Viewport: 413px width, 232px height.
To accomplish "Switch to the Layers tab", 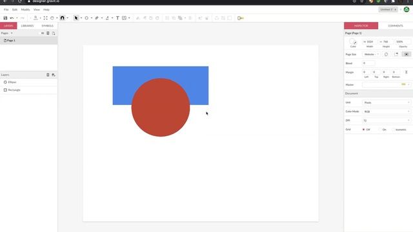I will coord(8,26).
